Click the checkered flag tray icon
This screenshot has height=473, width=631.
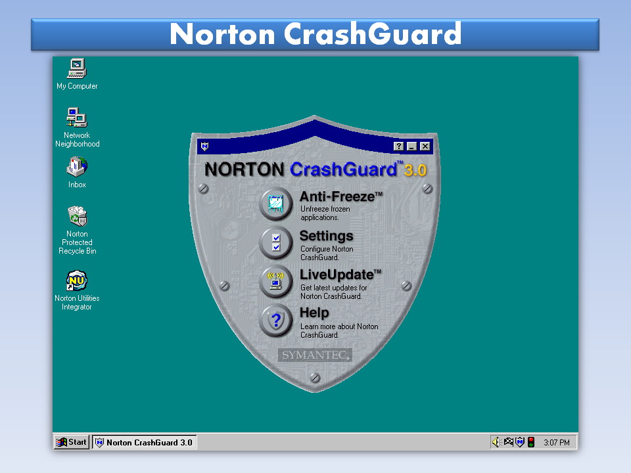coord(509,441)
